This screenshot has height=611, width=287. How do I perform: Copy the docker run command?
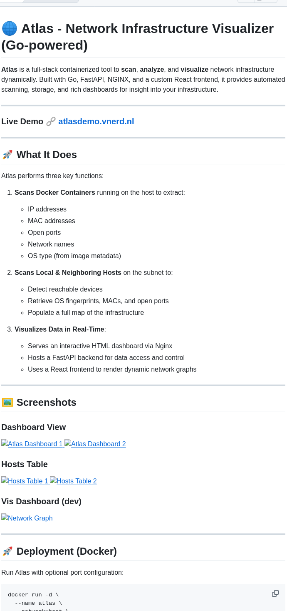275,593
